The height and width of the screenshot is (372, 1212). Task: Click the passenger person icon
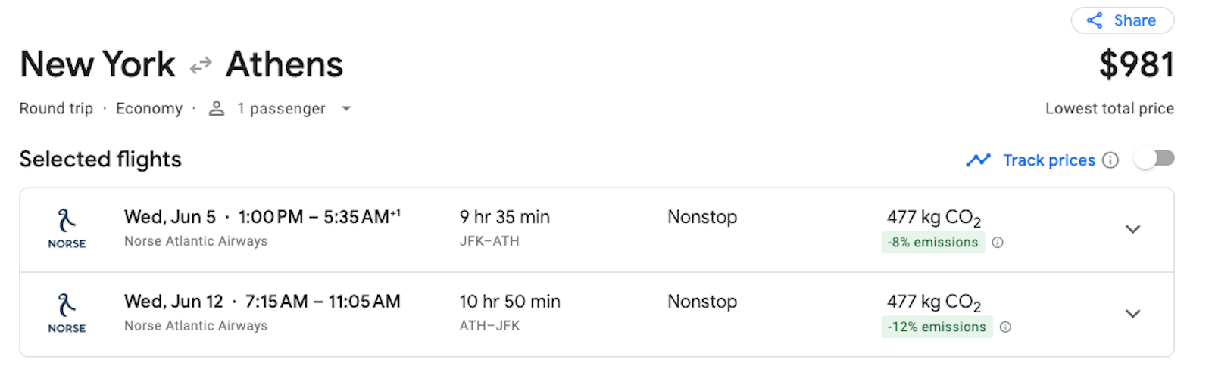[x=217, y=109]
